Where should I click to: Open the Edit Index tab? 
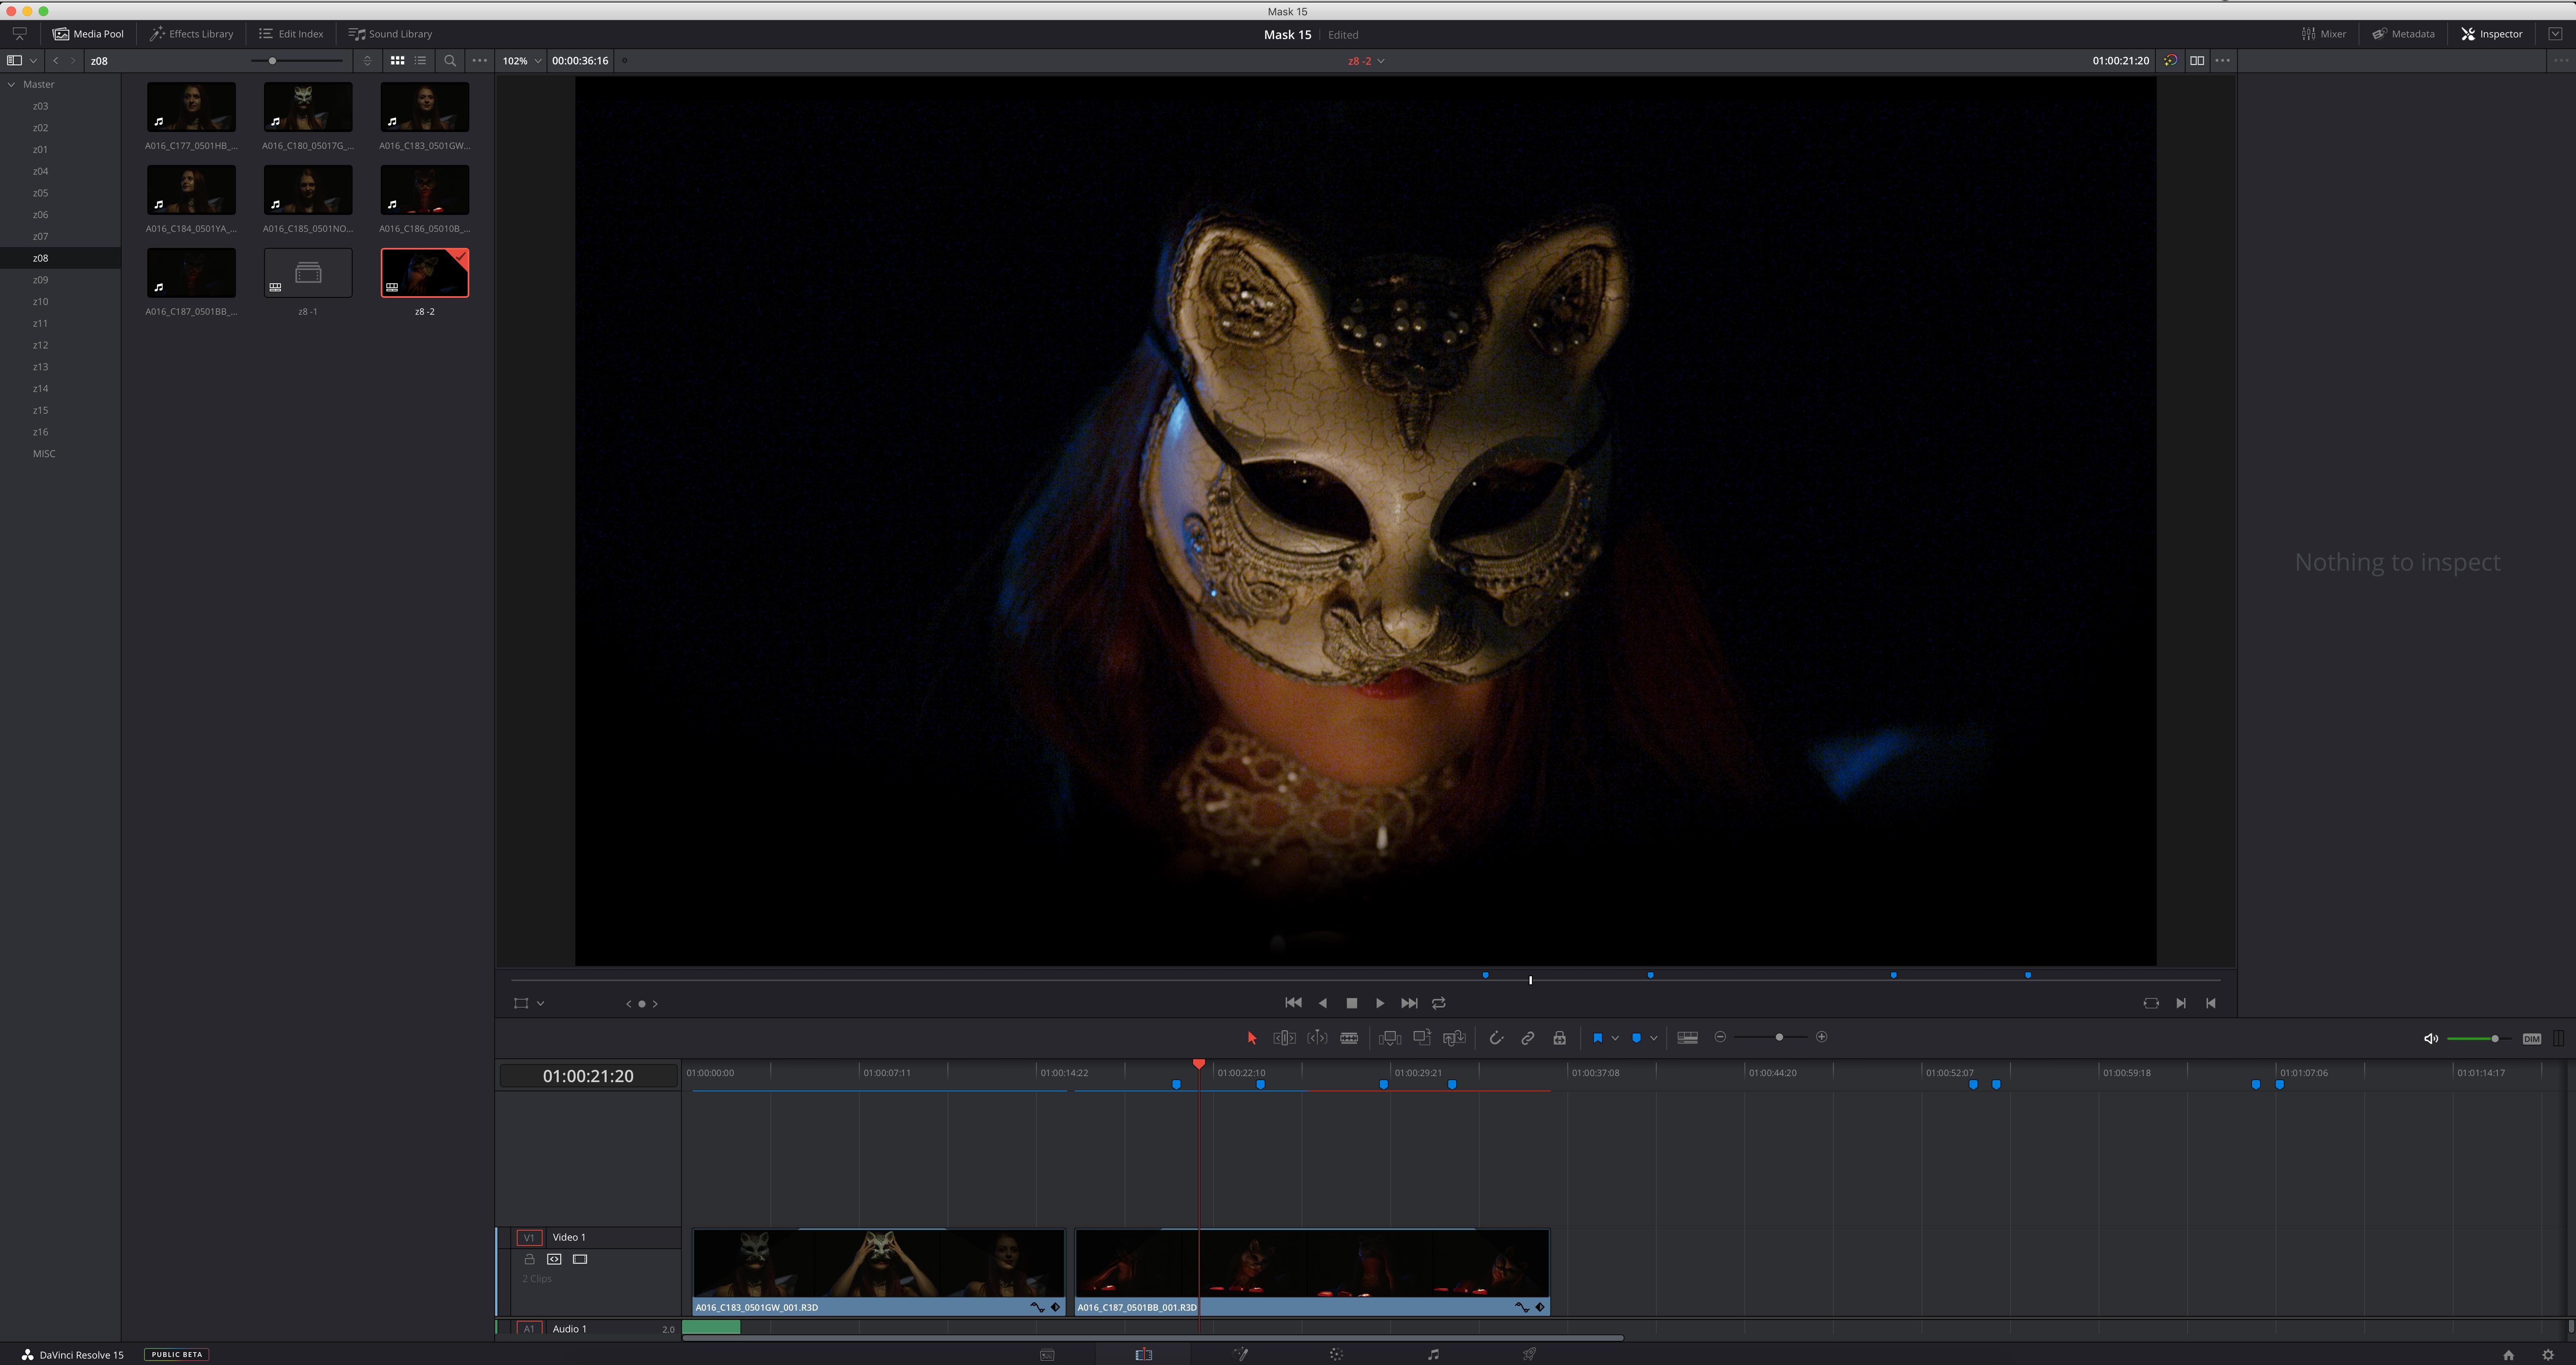(292, 33)
